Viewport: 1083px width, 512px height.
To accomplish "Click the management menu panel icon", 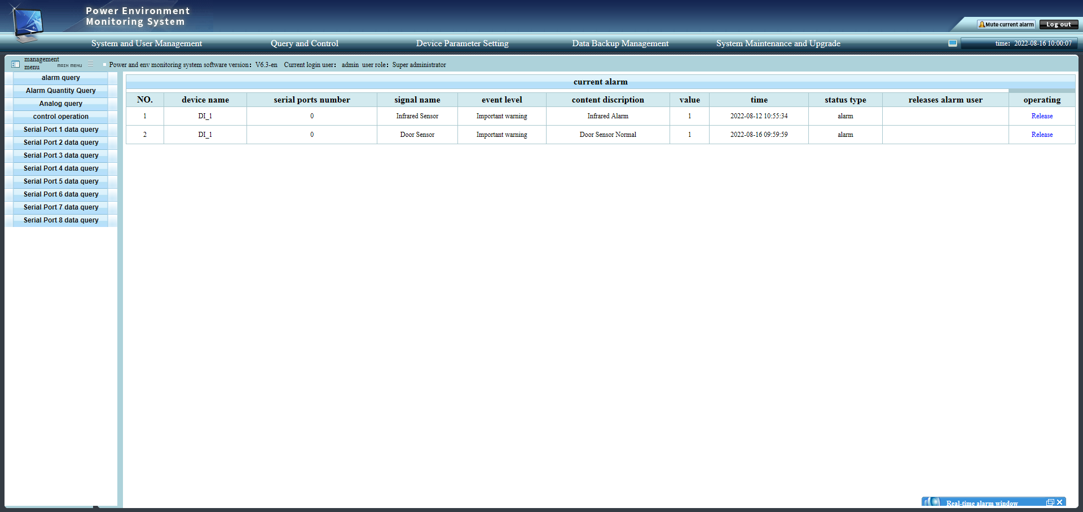I will (x=16, y=64).
